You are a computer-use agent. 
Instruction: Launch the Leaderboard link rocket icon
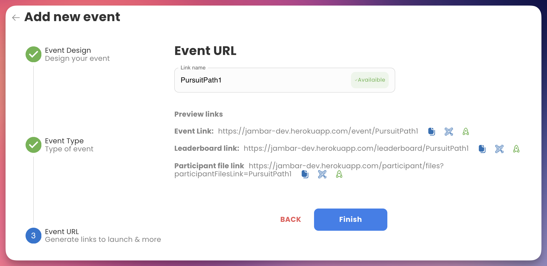pos(516,149)
